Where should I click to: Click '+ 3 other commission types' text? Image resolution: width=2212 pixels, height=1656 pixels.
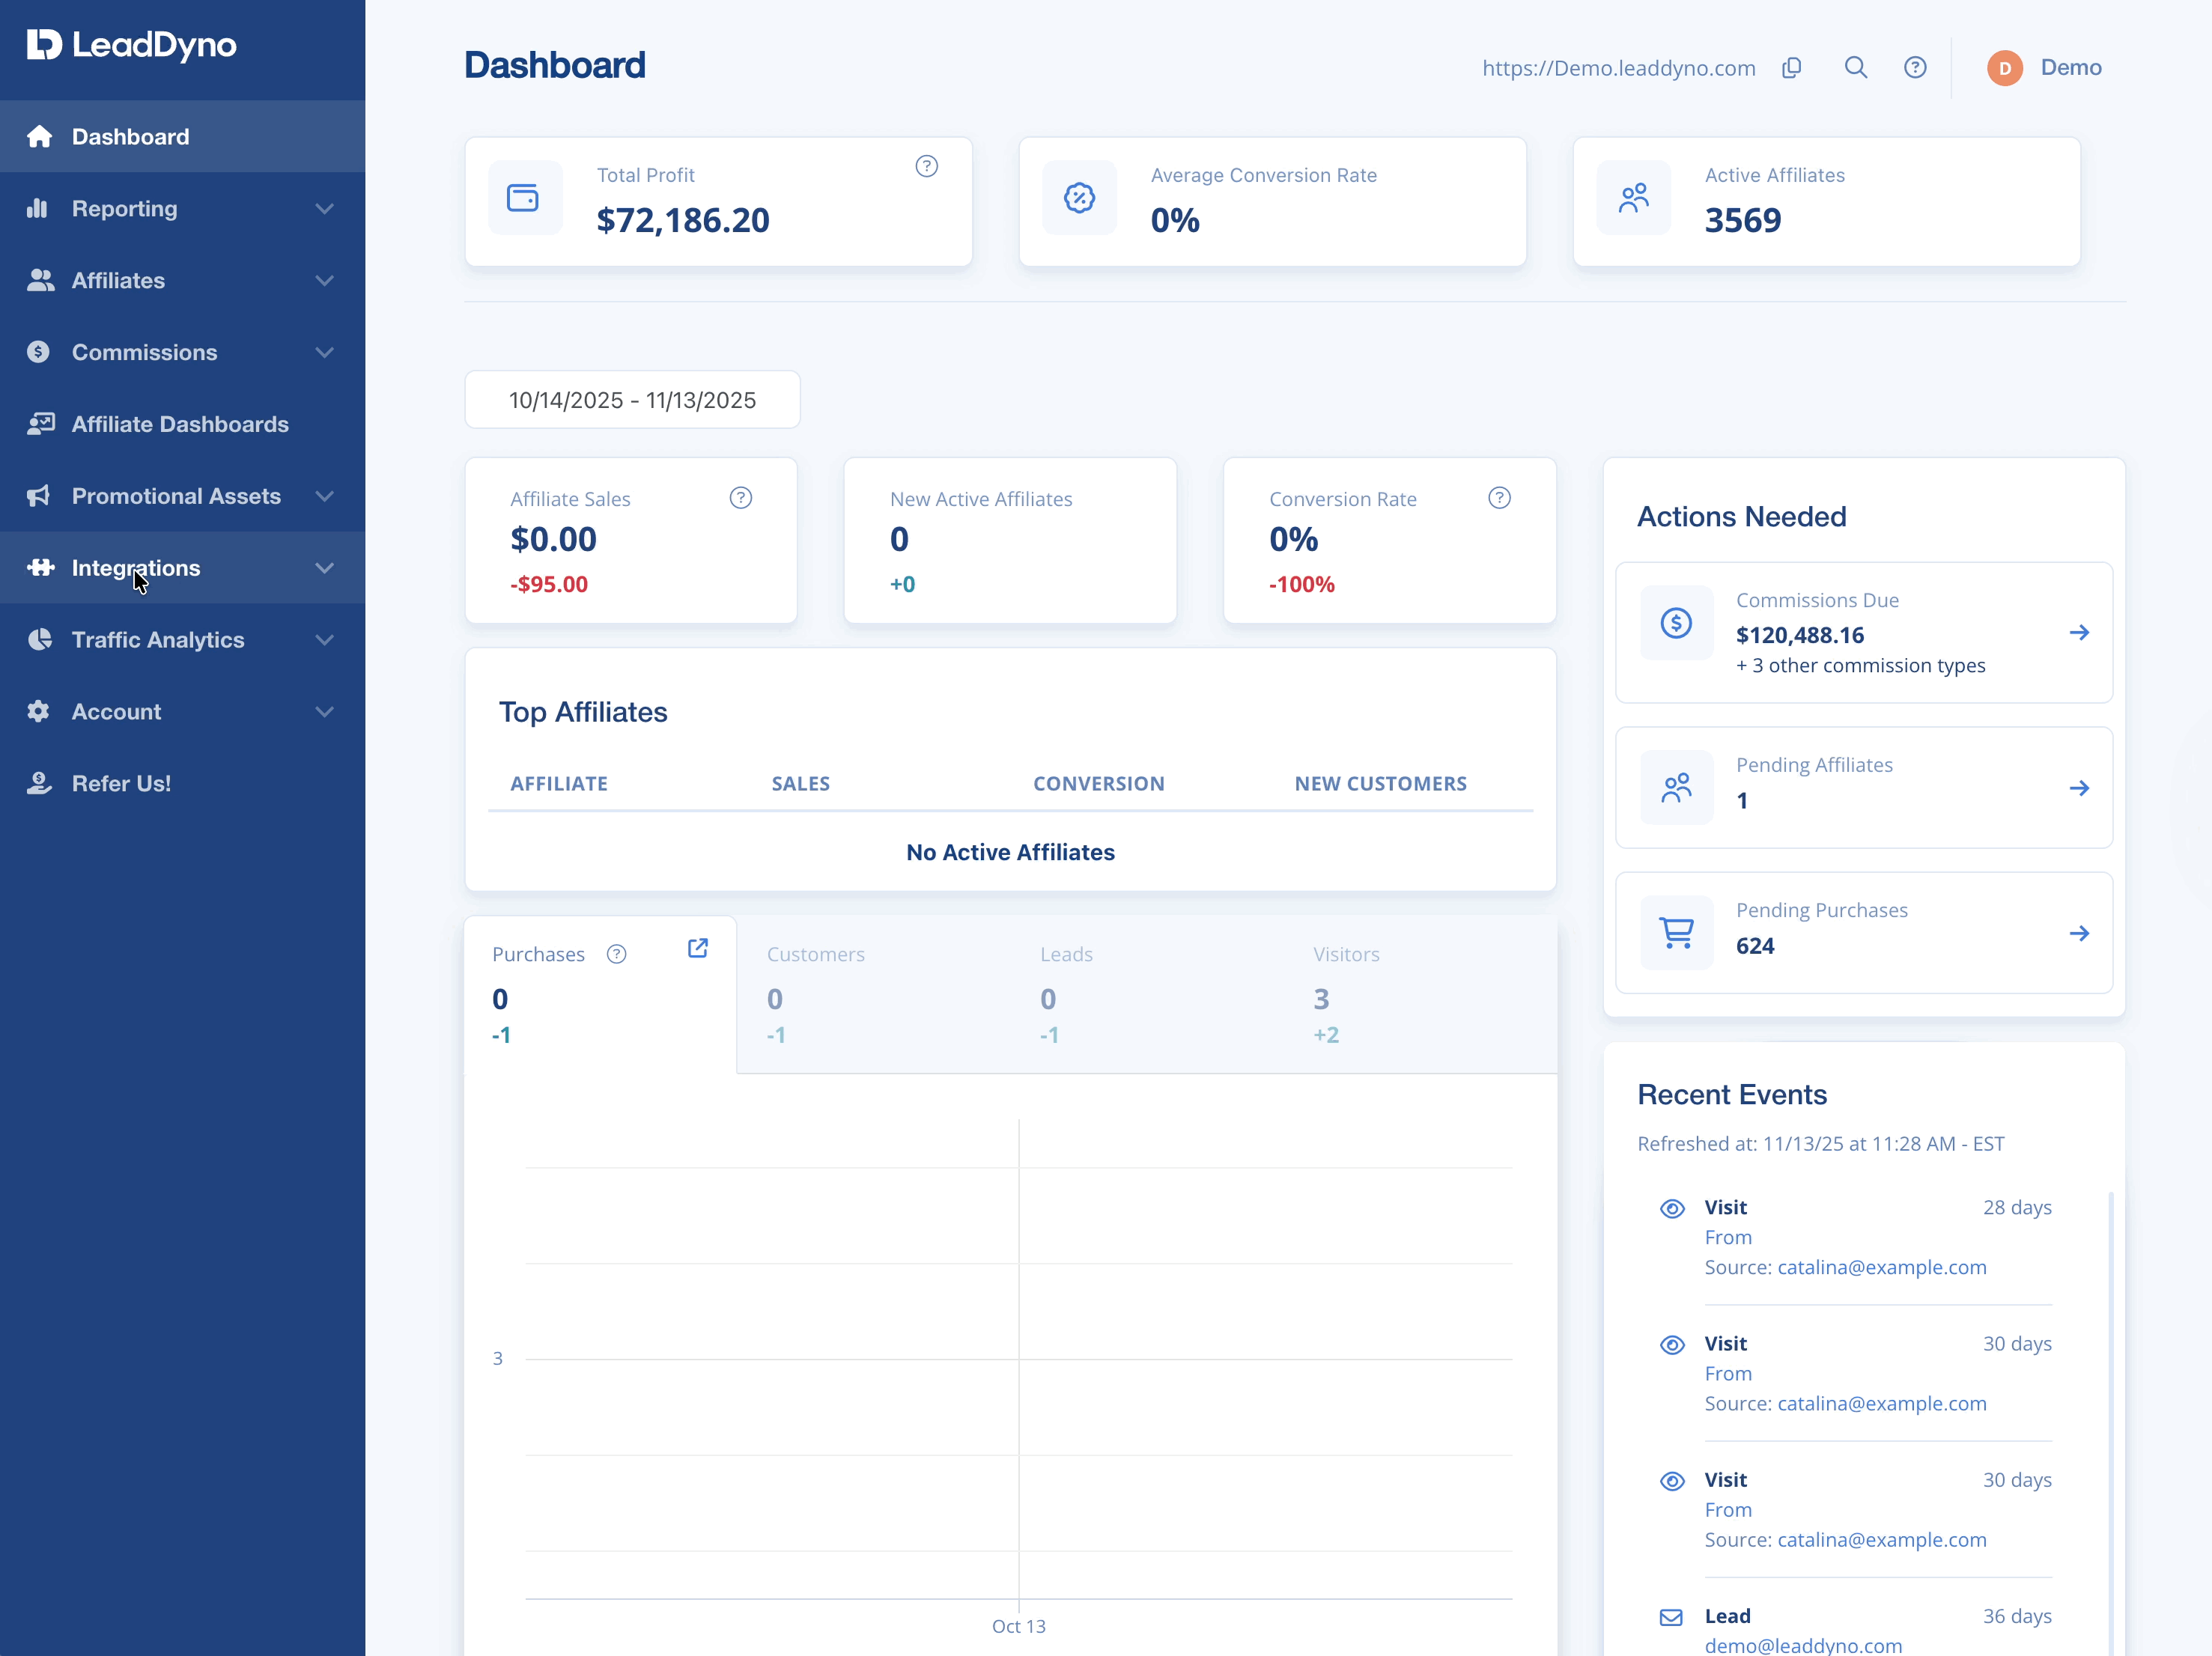pos(1860,665)
